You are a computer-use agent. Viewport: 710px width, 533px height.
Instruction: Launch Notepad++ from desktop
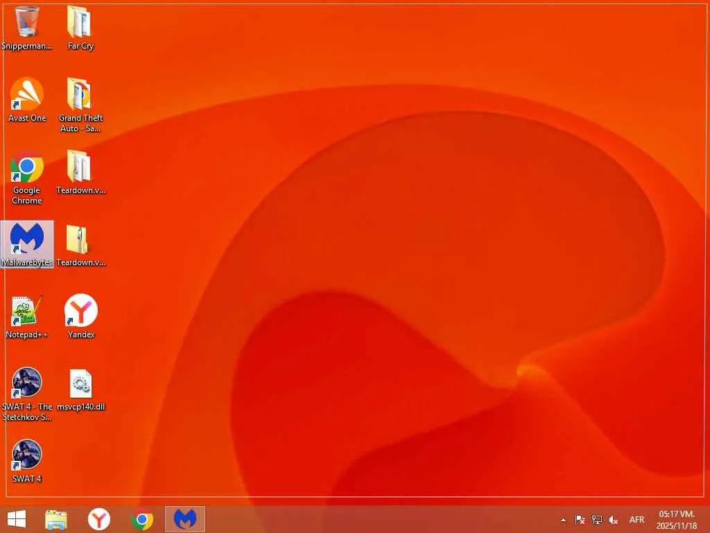pos(27,316)
